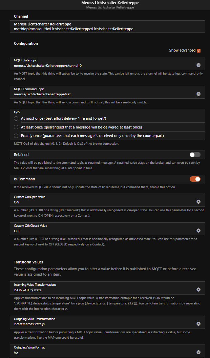Edit the setMerossState.js outgoing transformation input

pos(102,324)
